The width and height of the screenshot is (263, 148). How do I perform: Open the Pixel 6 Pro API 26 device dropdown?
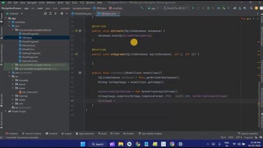point(175,8)
